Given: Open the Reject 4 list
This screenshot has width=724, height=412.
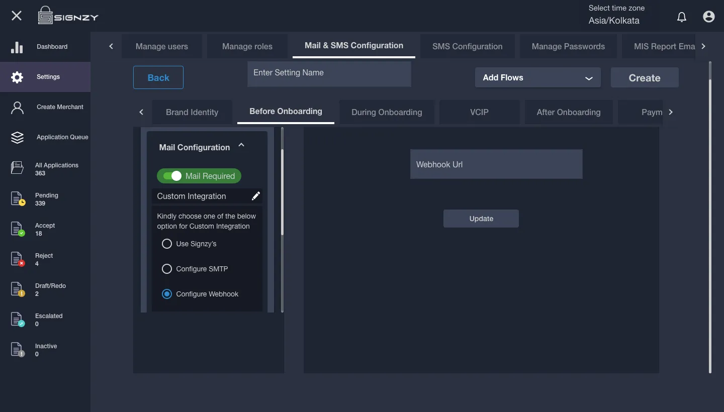Looking at the screenshot, I should [45, 259].
